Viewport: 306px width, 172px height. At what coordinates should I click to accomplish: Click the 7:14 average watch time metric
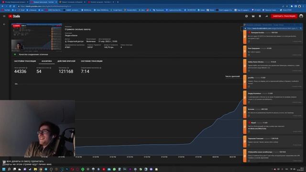click(85, 71)
